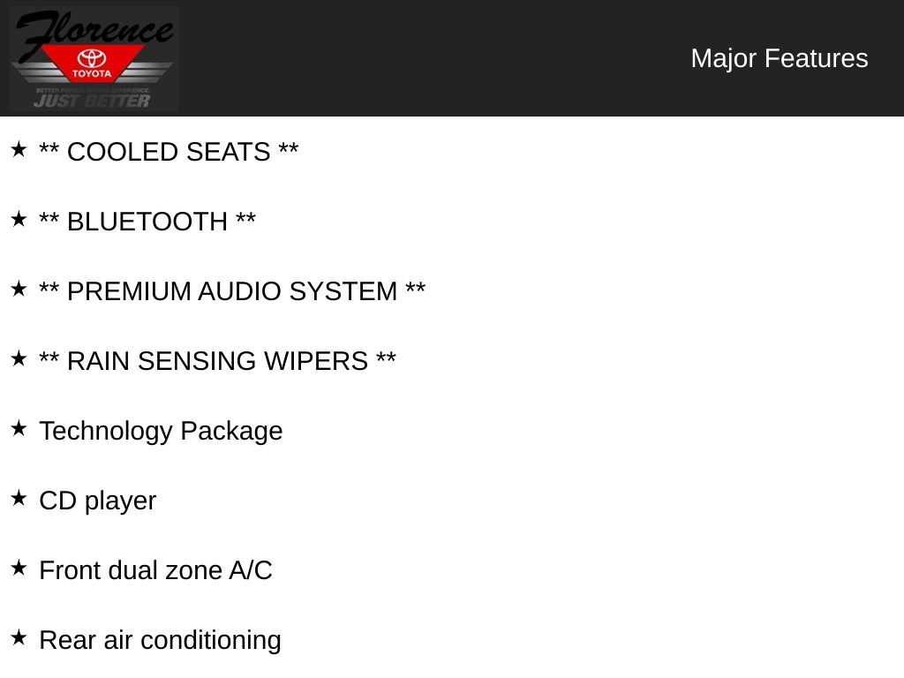Click the RAIN SENSING WIPERS feature text
The image size is (904, 678).
click(217, 361)
